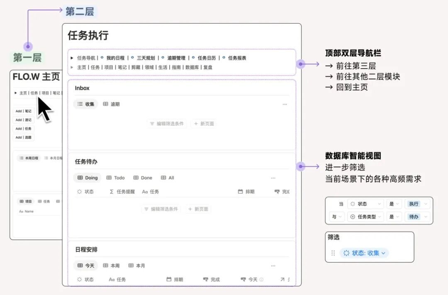Expand the toggle triangle before 主页 in 任务执行

point(72,68)
